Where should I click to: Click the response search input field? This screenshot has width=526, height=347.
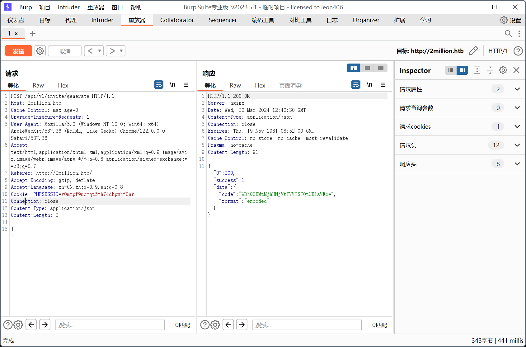point(307,325)
